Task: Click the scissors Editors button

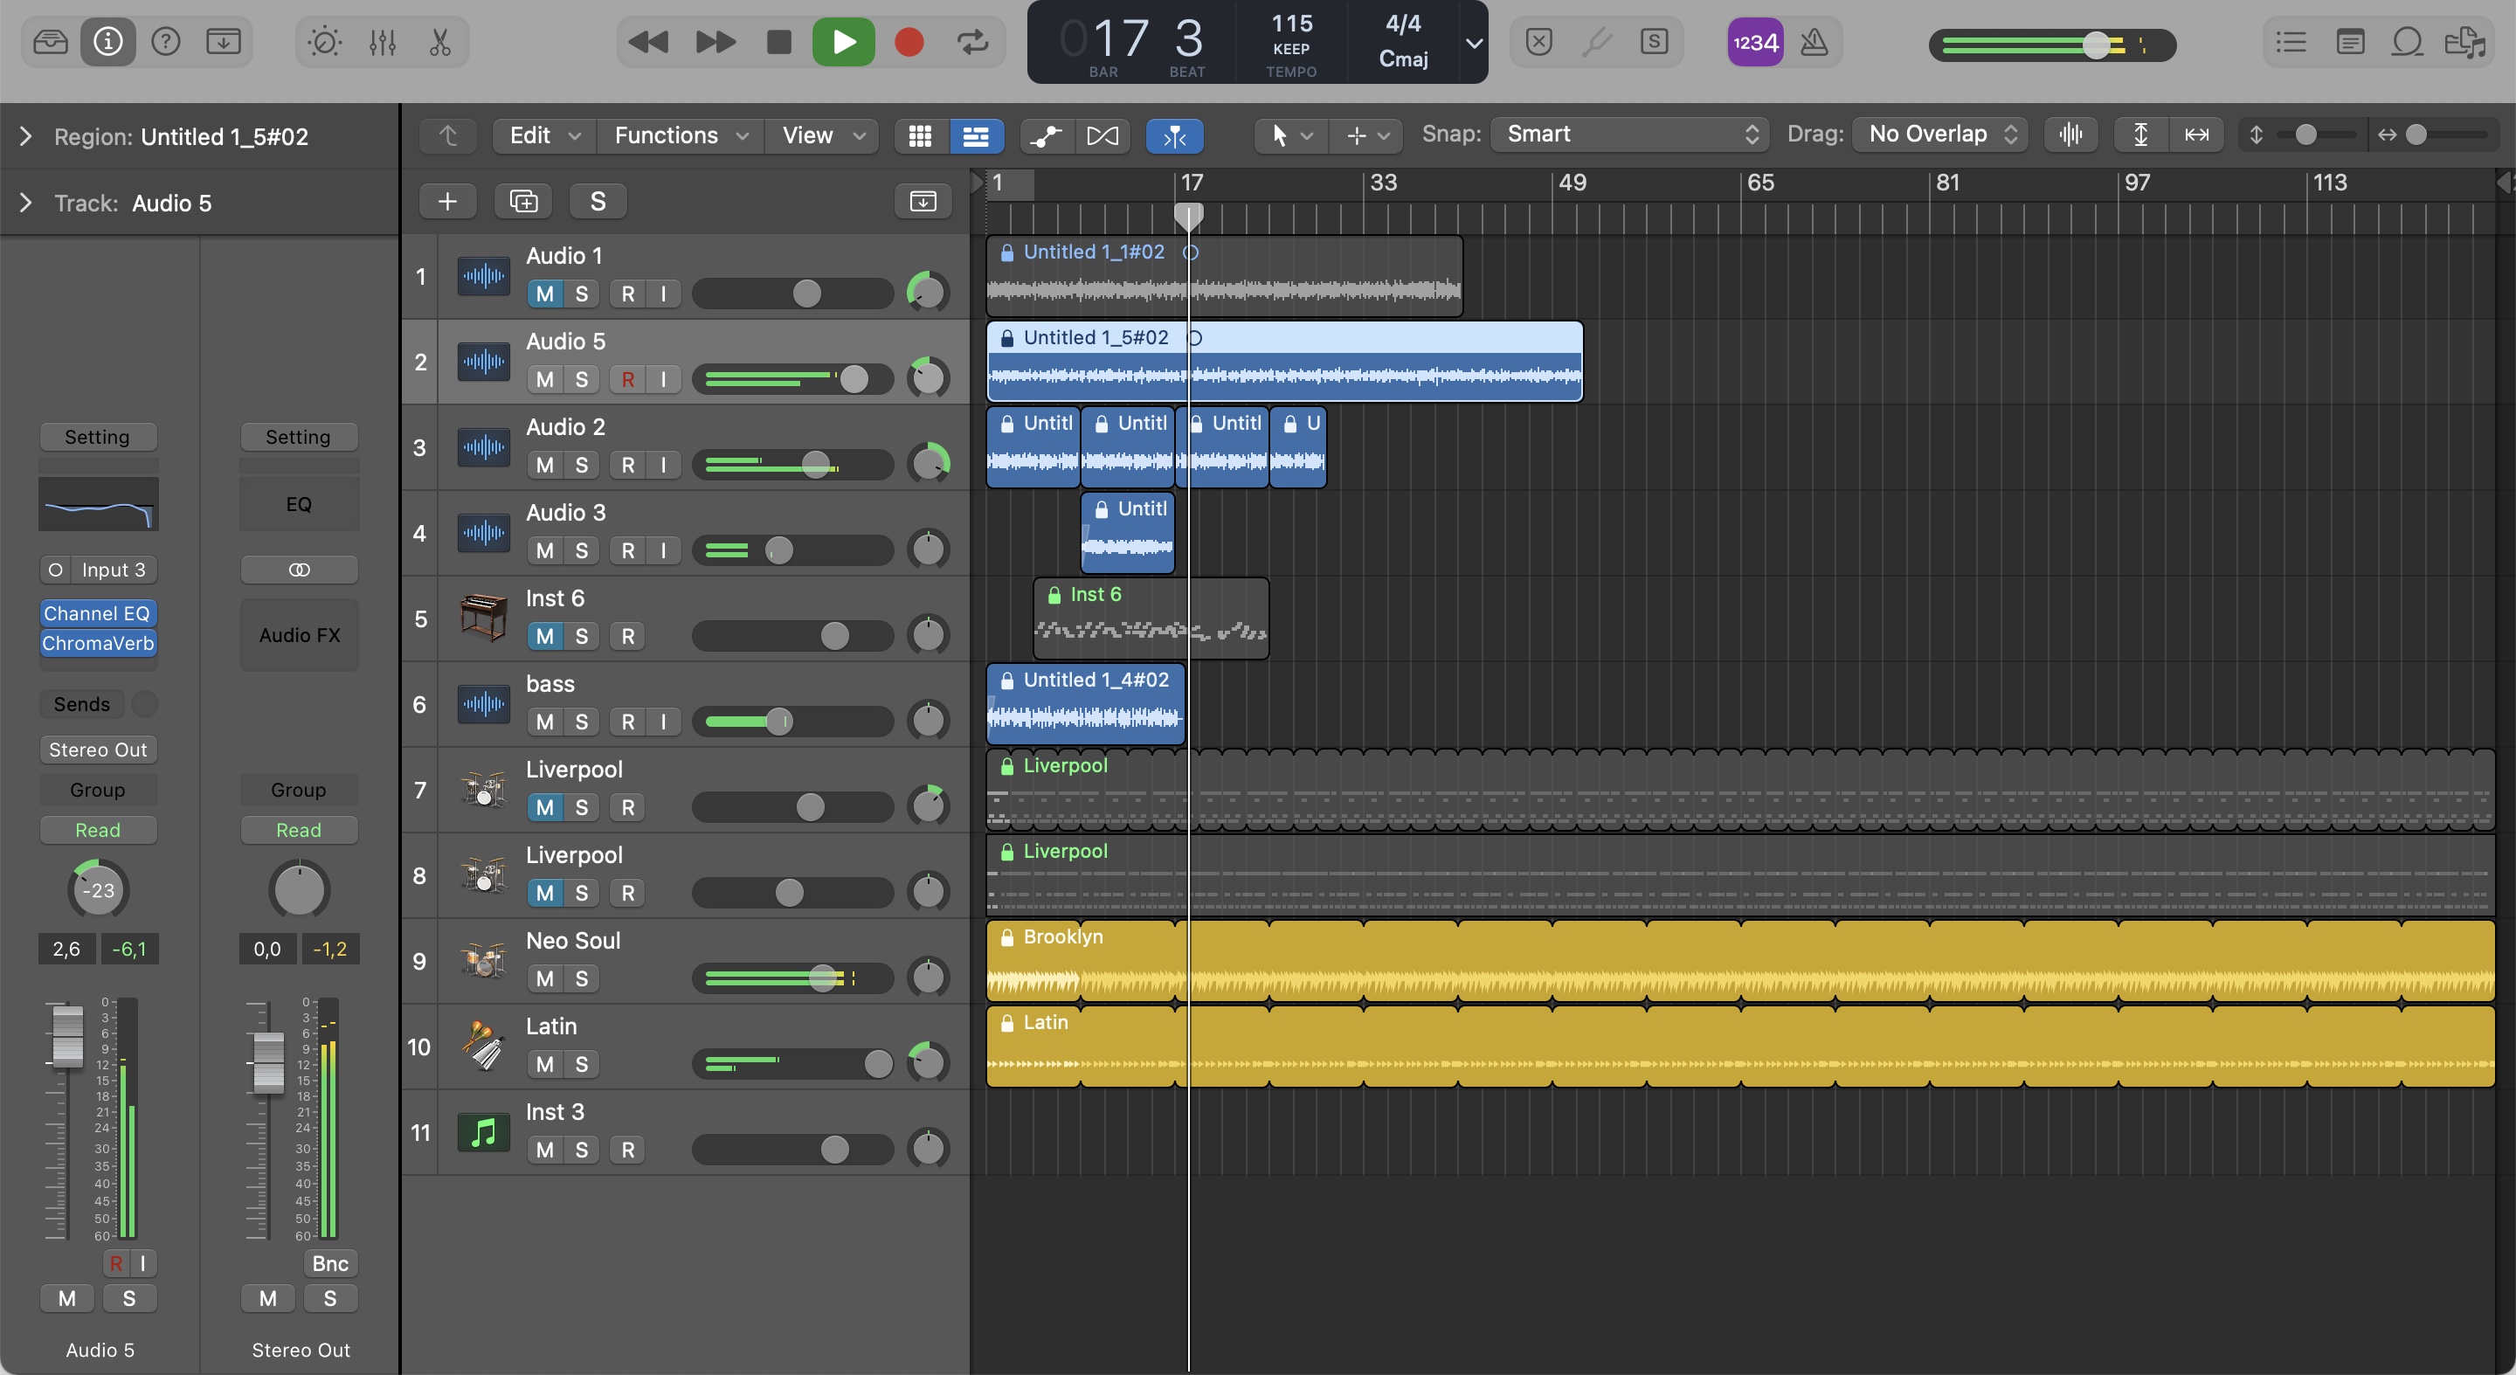Action: pos(439,42)
